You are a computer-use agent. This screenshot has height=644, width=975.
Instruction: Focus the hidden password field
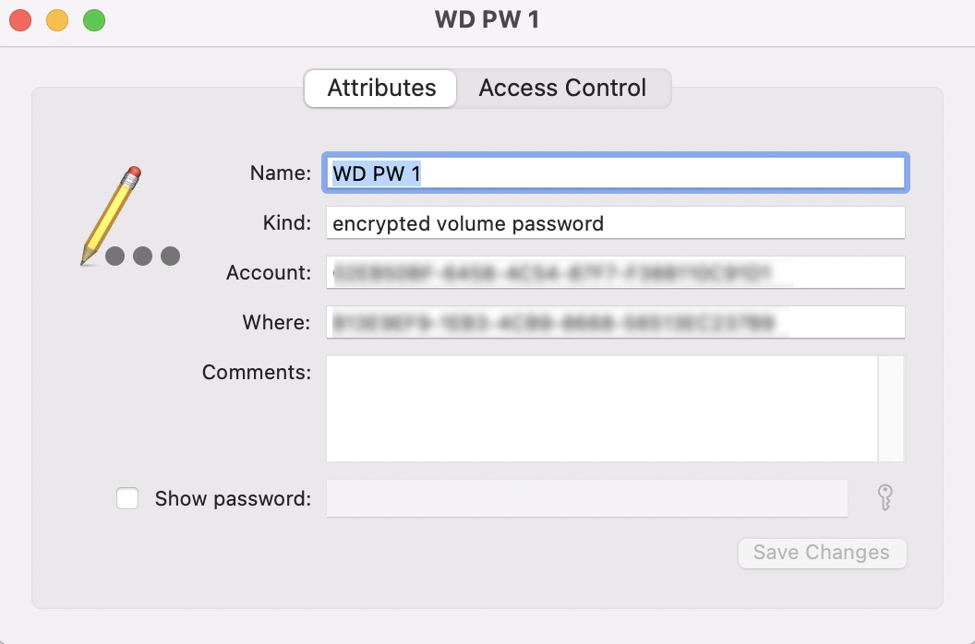[x=586, y=499]
